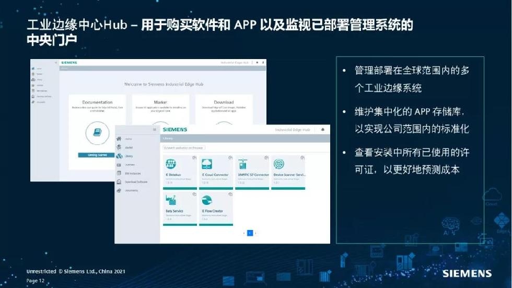The height and width of the screenshot is (288, 512).
Task: Click the Getting Started button
Action: tap(97, 155)
